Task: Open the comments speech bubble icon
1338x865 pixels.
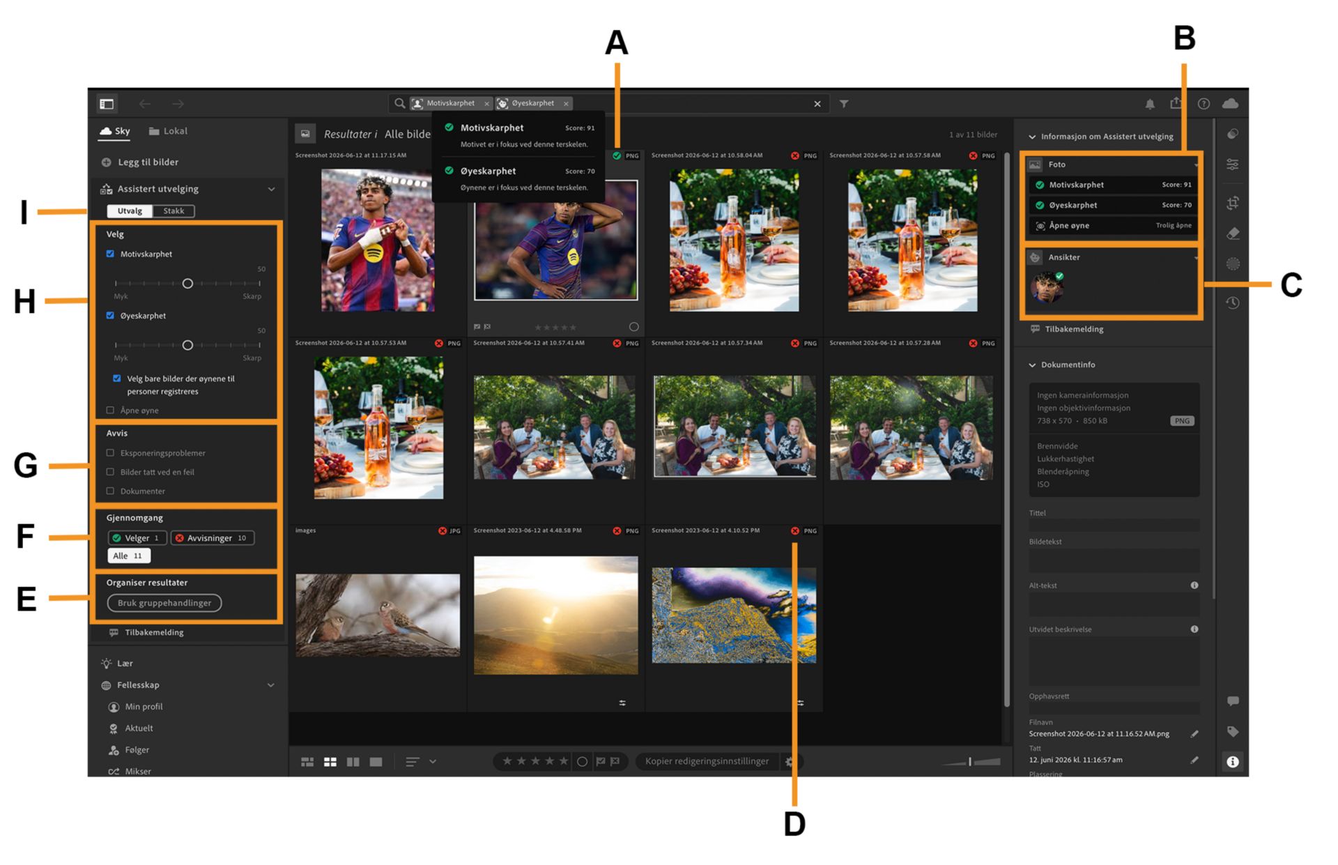Action: pos(1233,701)
